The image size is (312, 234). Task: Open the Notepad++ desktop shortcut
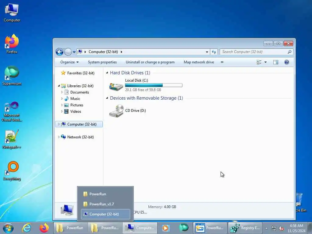12,139
